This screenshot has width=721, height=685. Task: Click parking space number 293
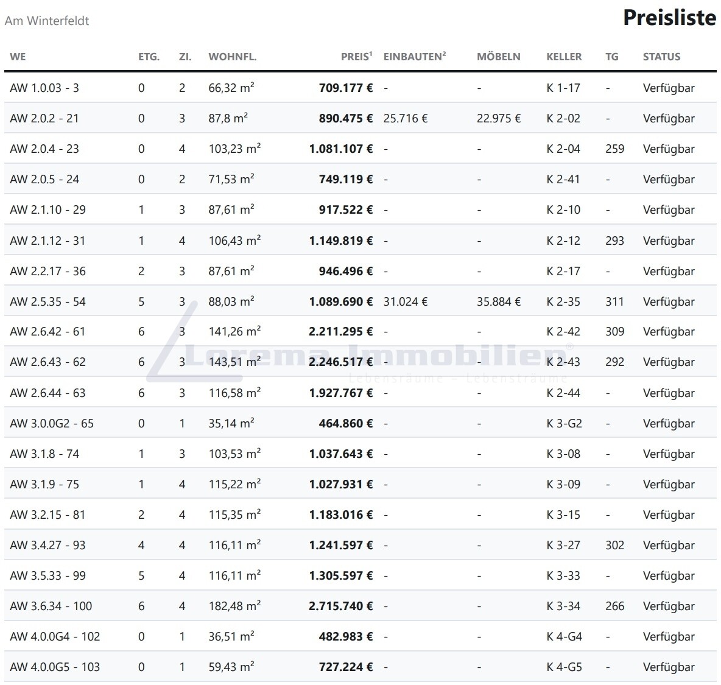[615, 241]
